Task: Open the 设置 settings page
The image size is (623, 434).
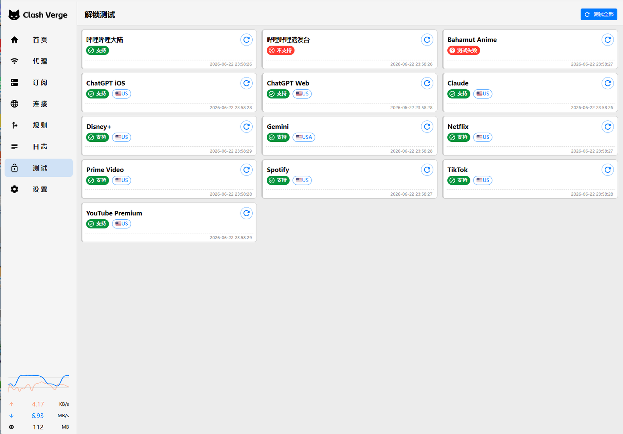Action: pyautogui.click(x=39, y=189)
